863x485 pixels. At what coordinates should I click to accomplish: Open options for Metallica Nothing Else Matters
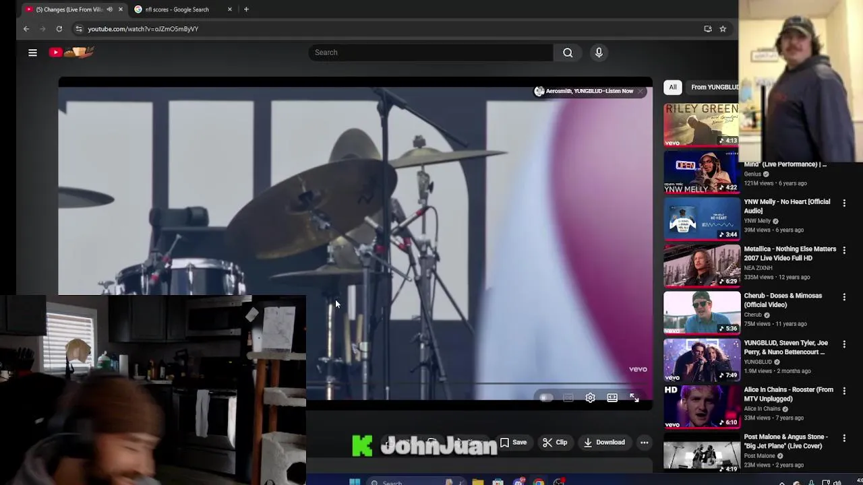pos(844,250)
